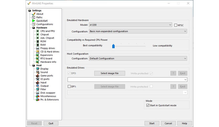
Task: Select the Settings root tree item
Action: pyautogui.click(x=37, y=10)
